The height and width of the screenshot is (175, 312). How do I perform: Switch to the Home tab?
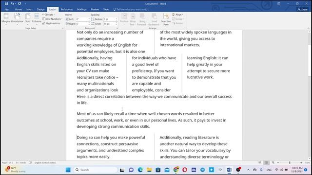(x=19, y=9)
